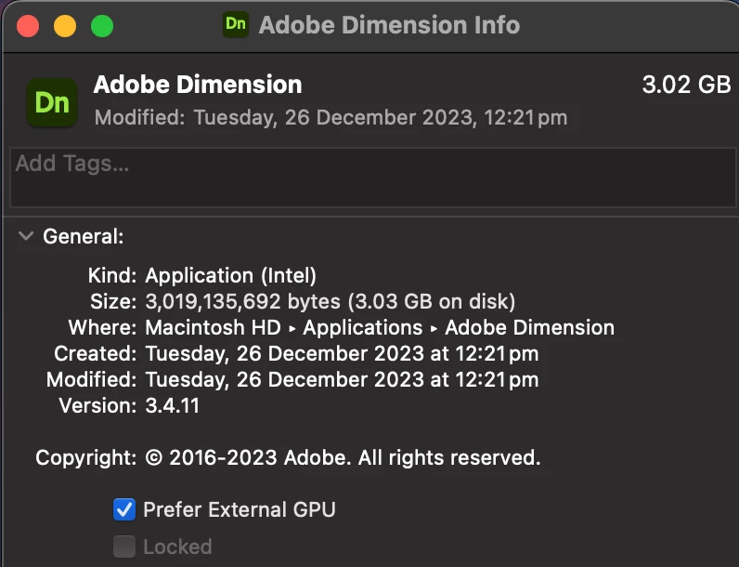Collapse the General section chevron
The width and height of the screenshot is (739, 567).
pos(25,236)
